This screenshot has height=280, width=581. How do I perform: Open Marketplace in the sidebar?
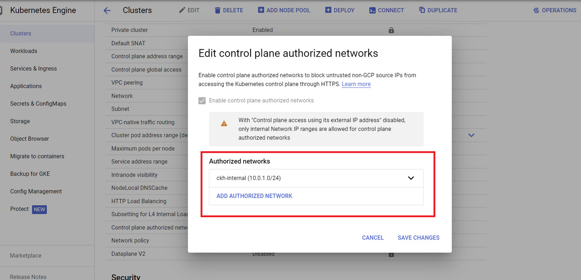pyautogui.click(x=47, y=256)
